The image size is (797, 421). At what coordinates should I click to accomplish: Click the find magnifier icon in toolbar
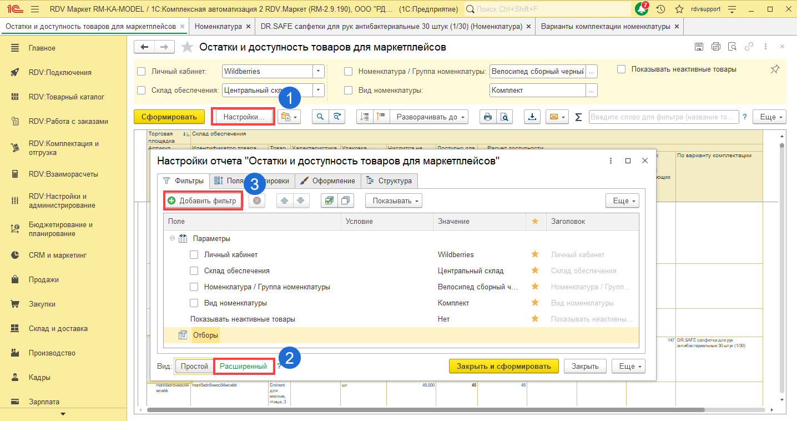(x=320, y=117)
